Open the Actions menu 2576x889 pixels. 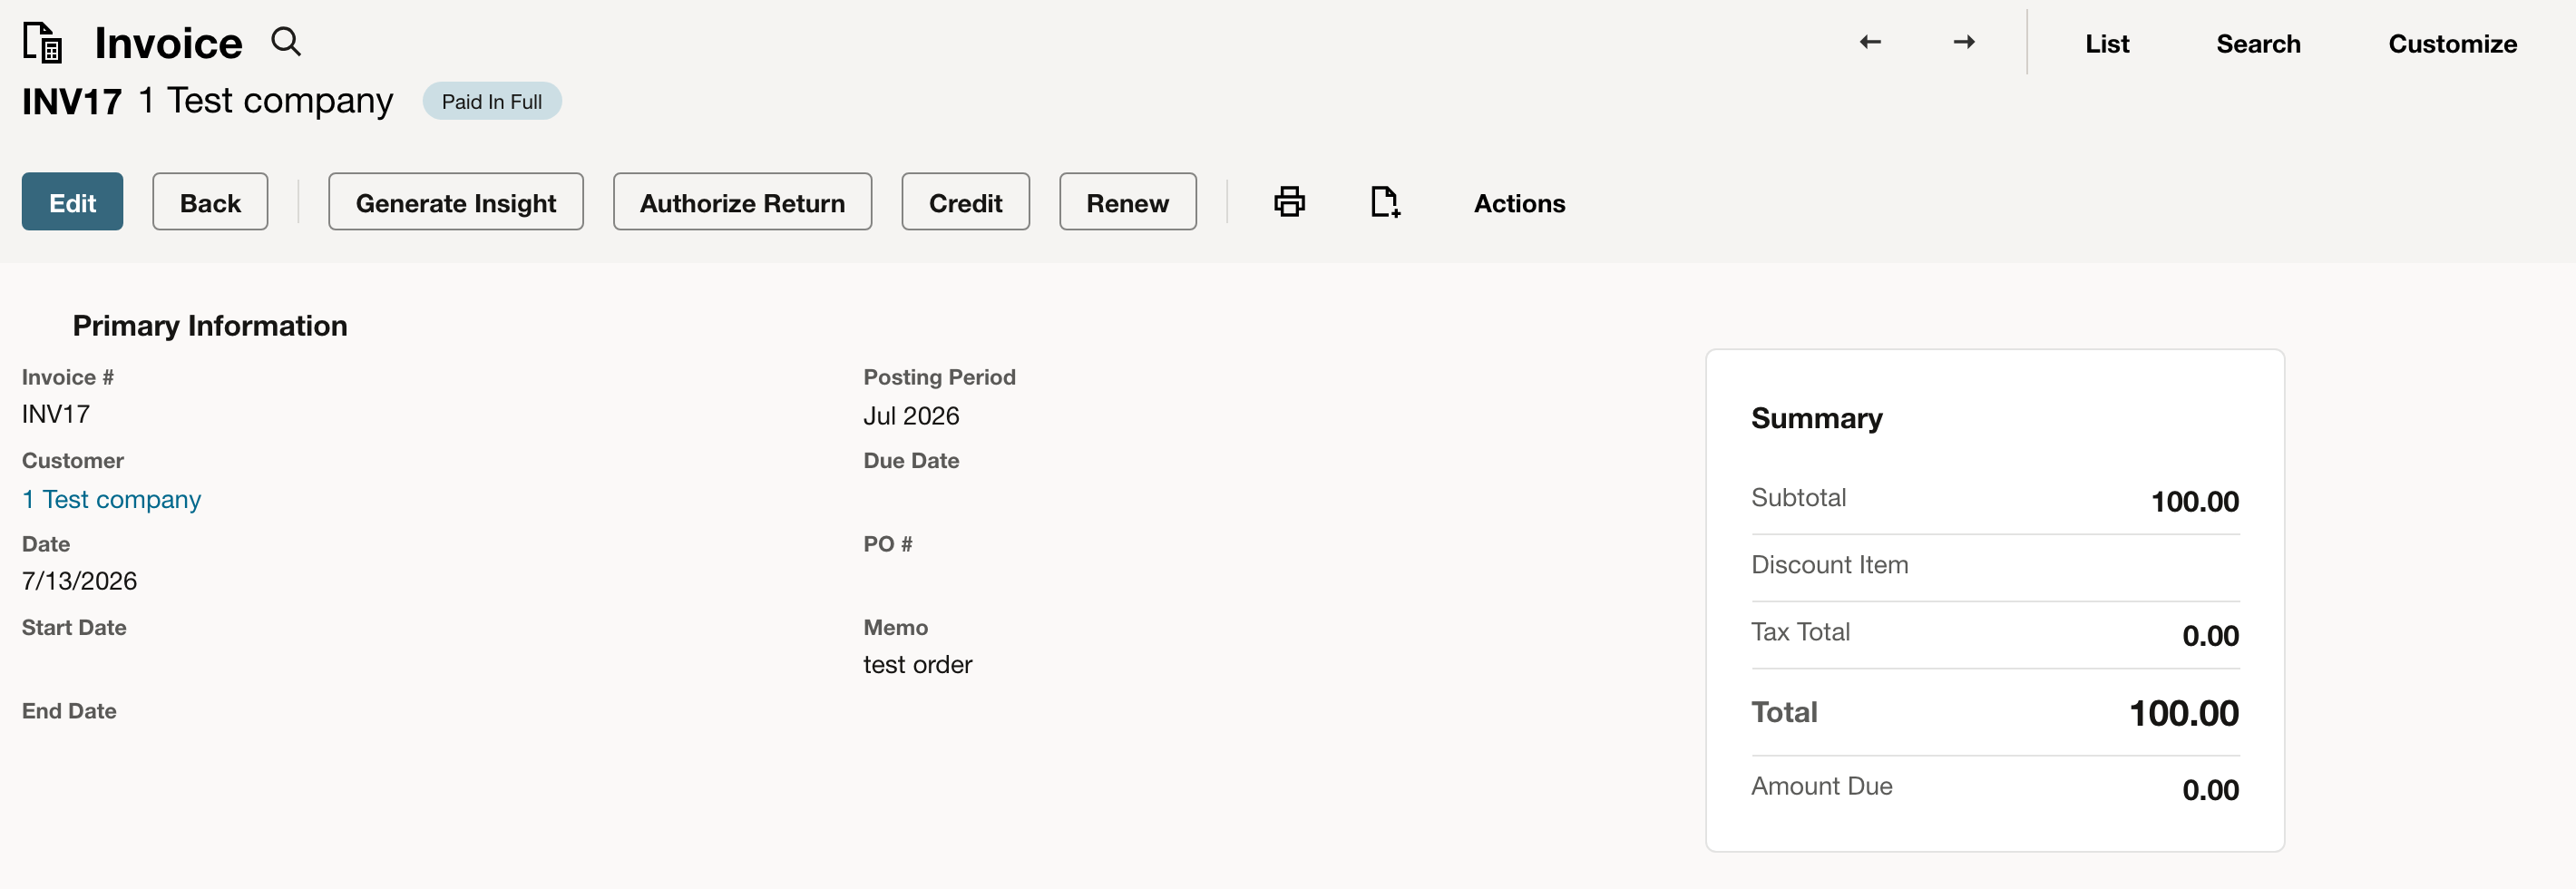pyautogui.click(x=1519, y=203)
